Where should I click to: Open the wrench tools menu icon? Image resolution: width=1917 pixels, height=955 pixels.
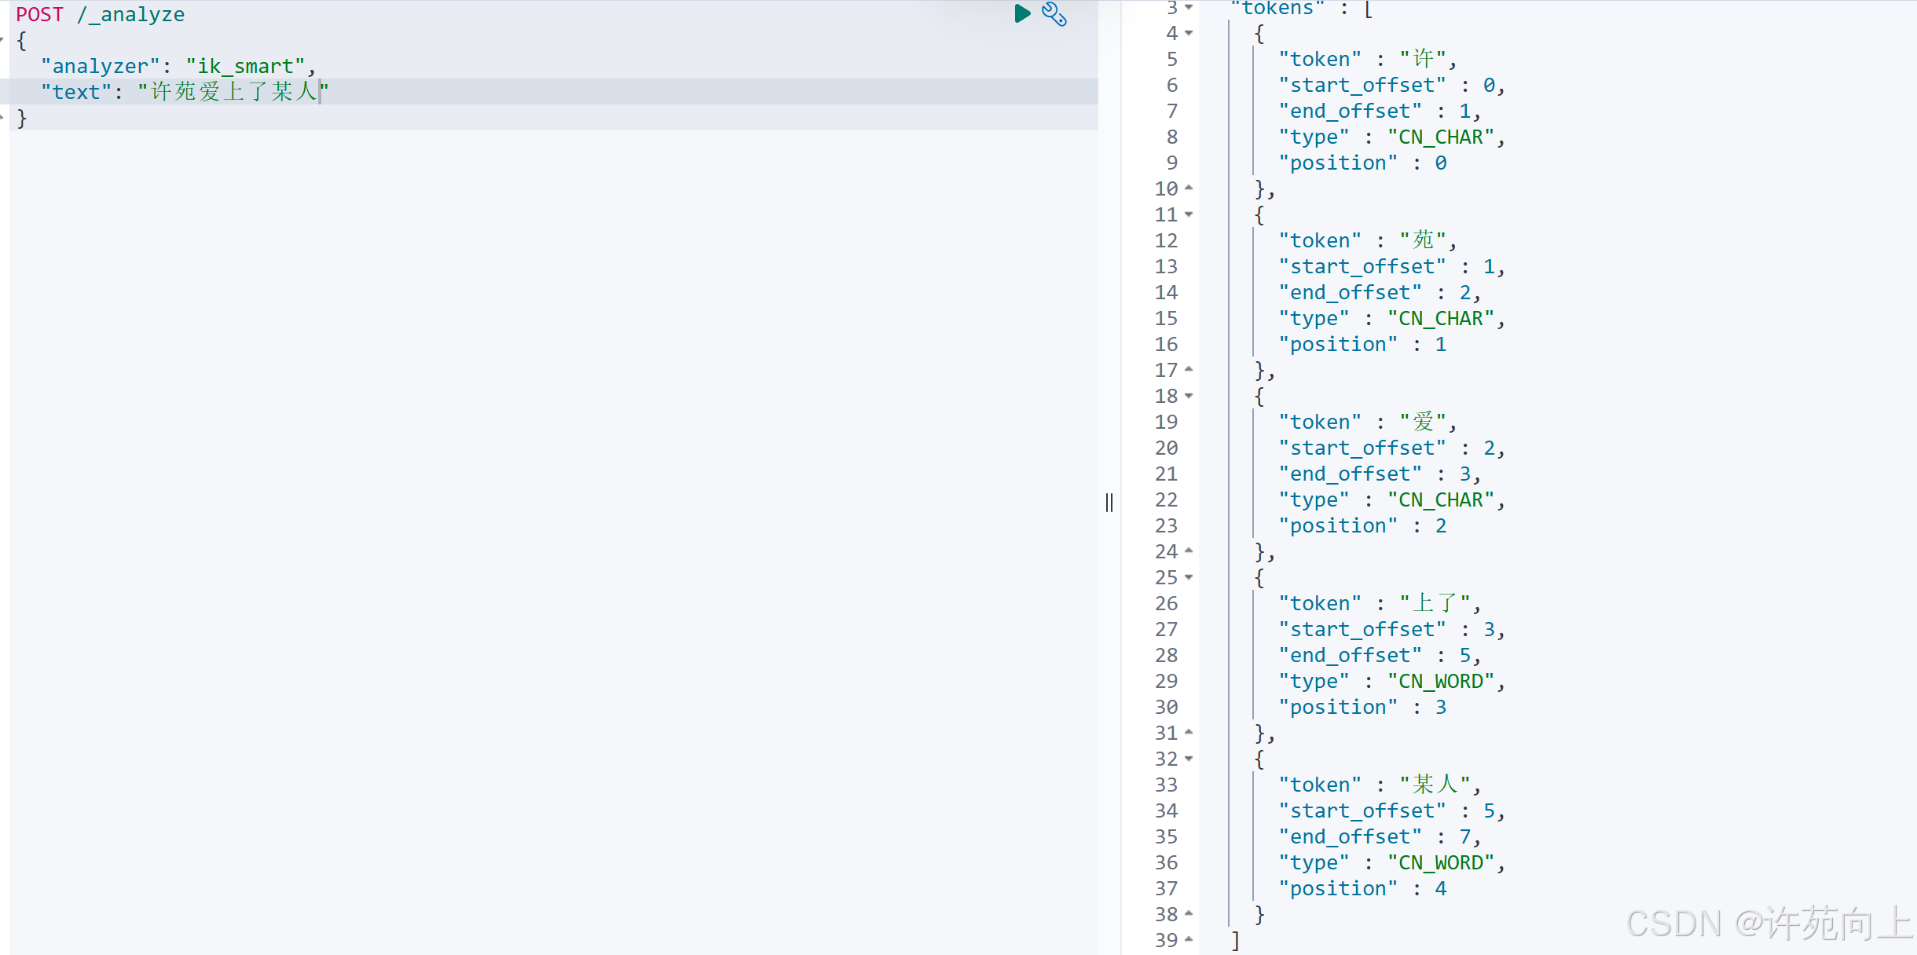coord(1054,14)
